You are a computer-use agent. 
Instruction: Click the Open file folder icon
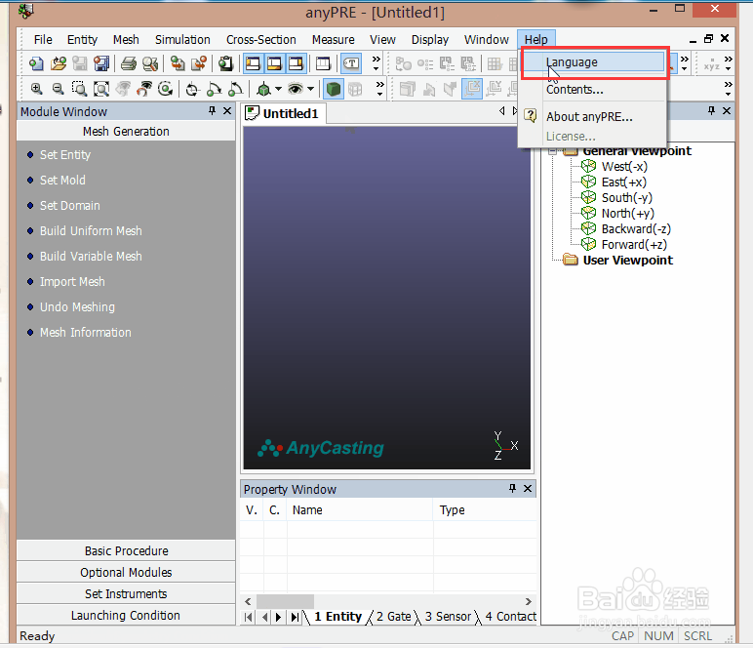59,63
